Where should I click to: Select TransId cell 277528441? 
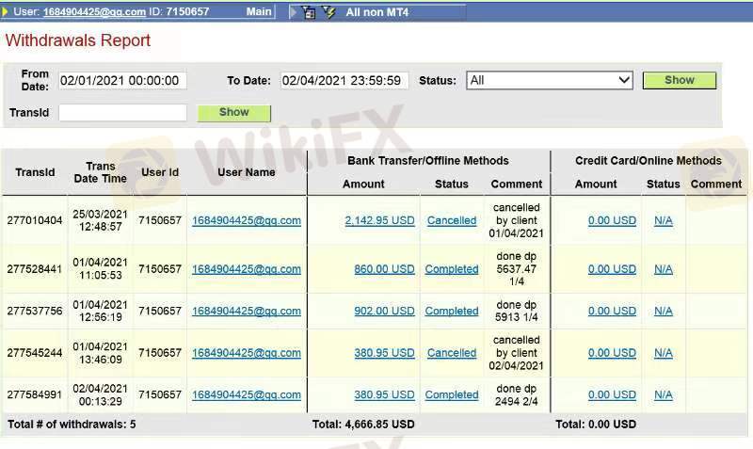[x=35, y=269]
